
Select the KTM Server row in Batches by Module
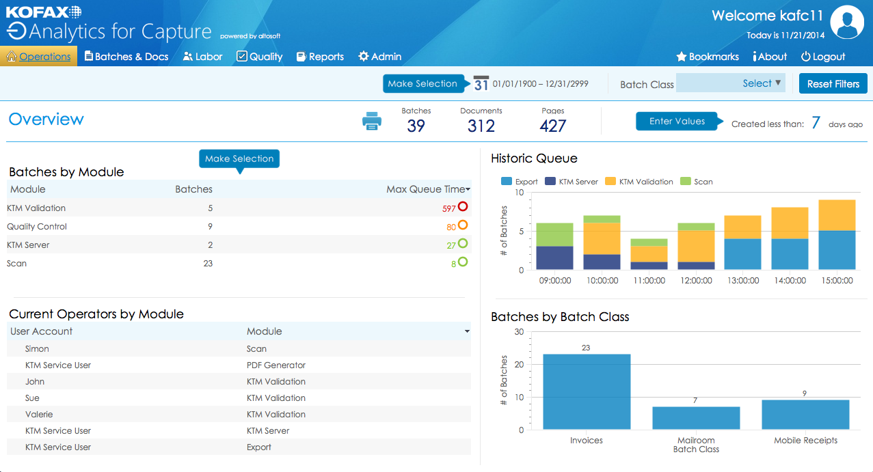coord(239,245)
